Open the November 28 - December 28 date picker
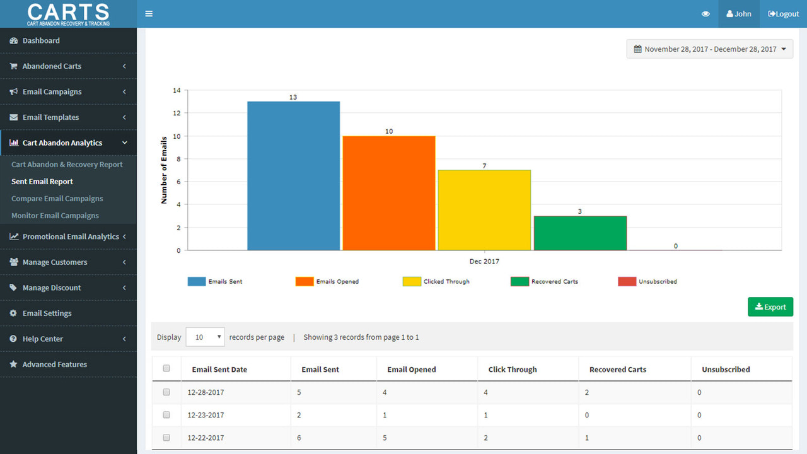 pyautogui.click(x=709, y=49)
